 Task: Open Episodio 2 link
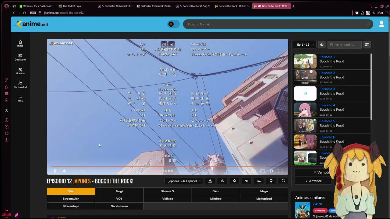point(327,73)
